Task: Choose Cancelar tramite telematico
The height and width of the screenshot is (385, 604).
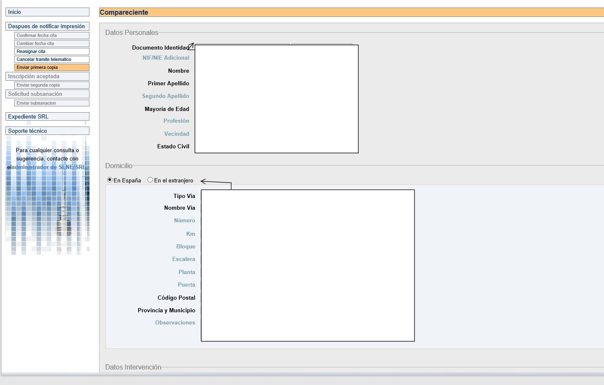Action: point(51,60)
